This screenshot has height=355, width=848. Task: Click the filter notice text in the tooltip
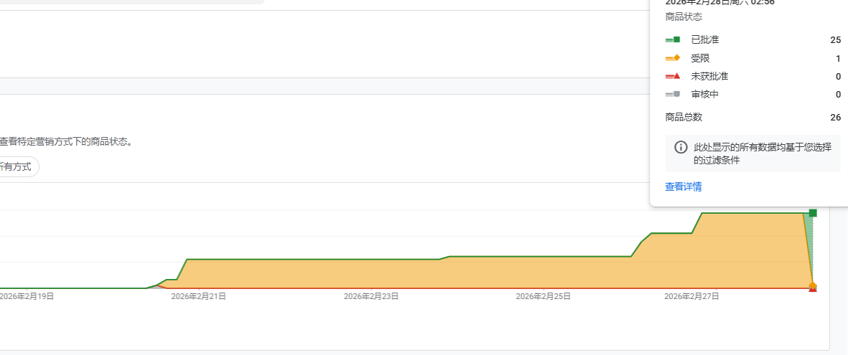point(762,153)
